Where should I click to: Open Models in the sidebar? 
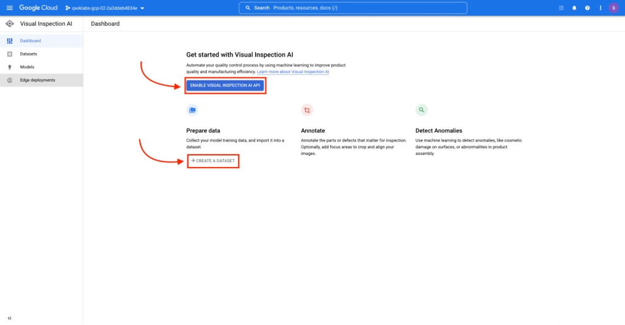(x=42, y=67)
